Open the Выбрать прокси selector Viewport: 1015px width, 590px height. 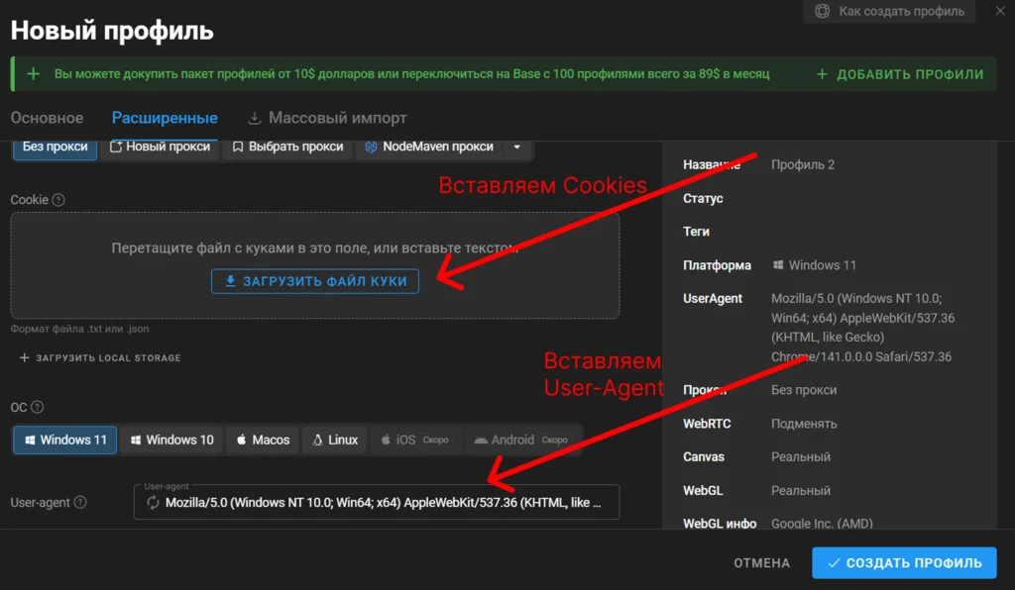coord(287,147)
